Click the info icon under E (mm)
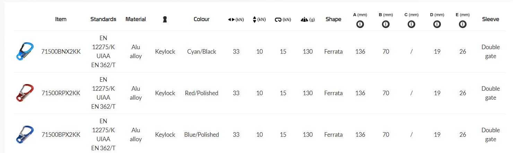This screenshot has height=153, width=513. pyautogui.click(x=462, y=24)
